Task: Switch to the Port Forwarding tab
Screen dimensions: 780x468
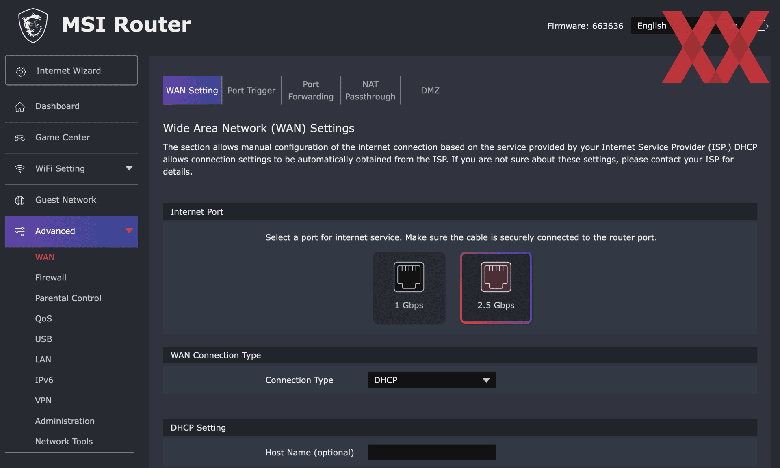Action: point(310,90)
